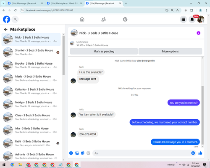Click conversation list scrollbar
This screenshot has width=210, height=168.
click(x=63, y=55)
